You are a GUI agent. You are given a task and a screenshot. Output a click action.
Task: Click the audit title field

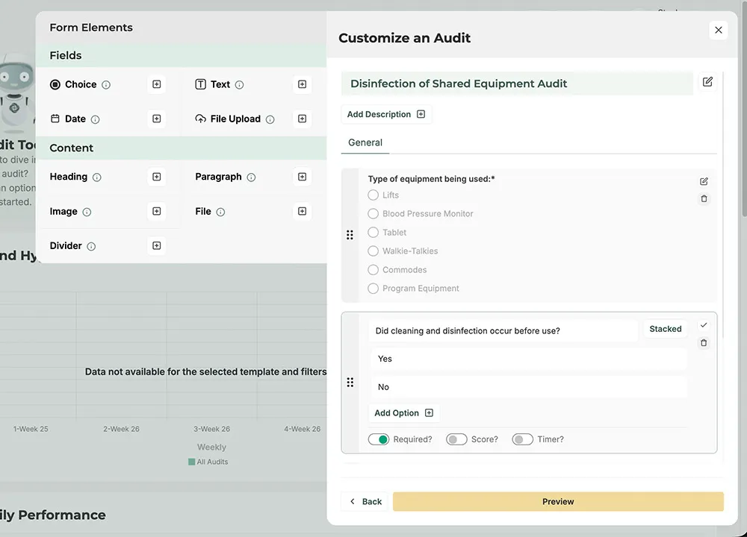point(517,84)
